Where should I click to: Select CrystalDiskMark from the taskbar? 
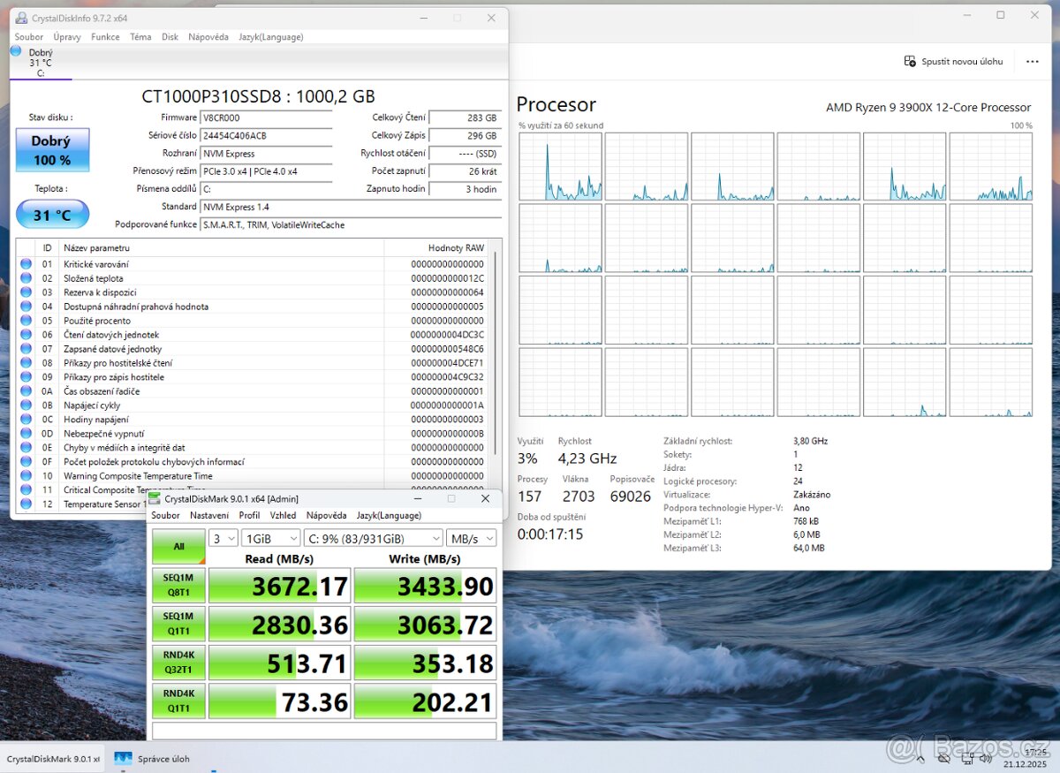[53, 758]
